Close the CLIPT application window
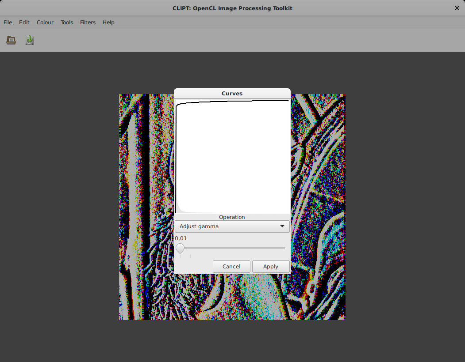The width and height of the screenshot is (465, 362). tap(457, 8)
